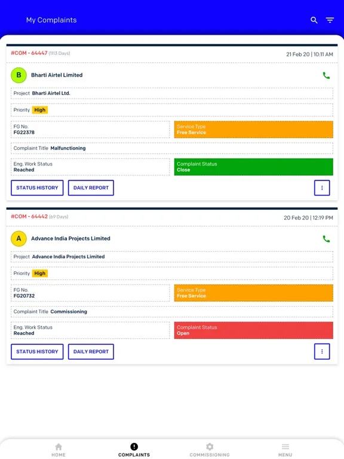The width and height of the screenshot is (344, 459).
Task: Switch to Commissioning tab
Action: coord(210,450)
